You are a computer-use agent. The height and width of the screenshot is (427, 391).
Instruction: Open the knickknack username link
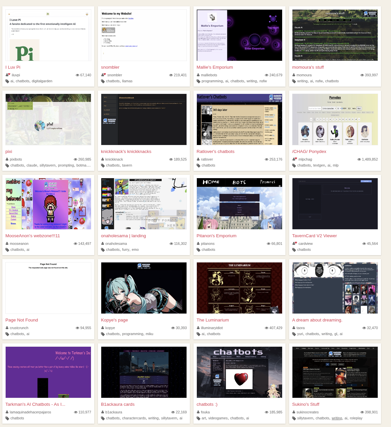[114, 159]
